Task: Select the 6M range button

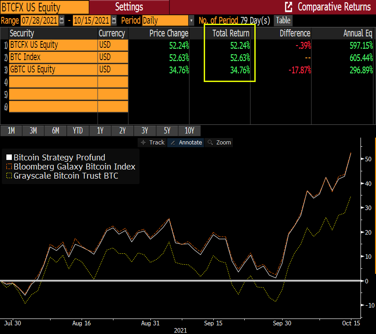Action: tap(56, 131)
